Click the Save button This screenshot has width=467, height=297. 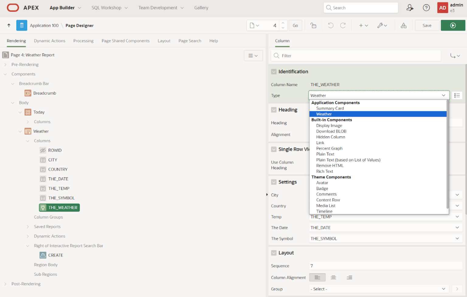427,26
